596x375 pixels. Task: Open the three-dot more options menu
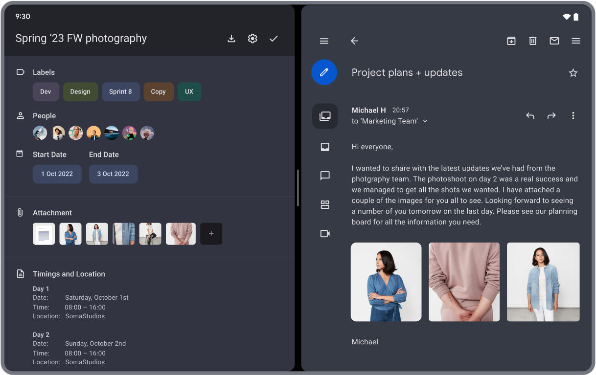[x=573, y=116]
